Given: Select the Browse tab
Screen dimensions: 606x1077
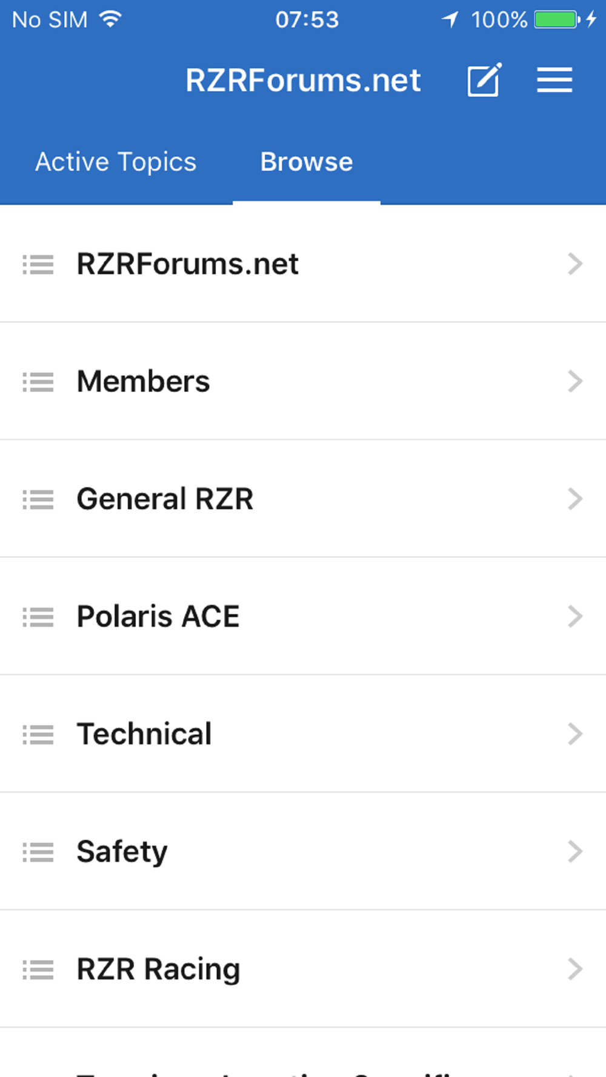Looking at the screenshot, I should (x=307, y=162).
